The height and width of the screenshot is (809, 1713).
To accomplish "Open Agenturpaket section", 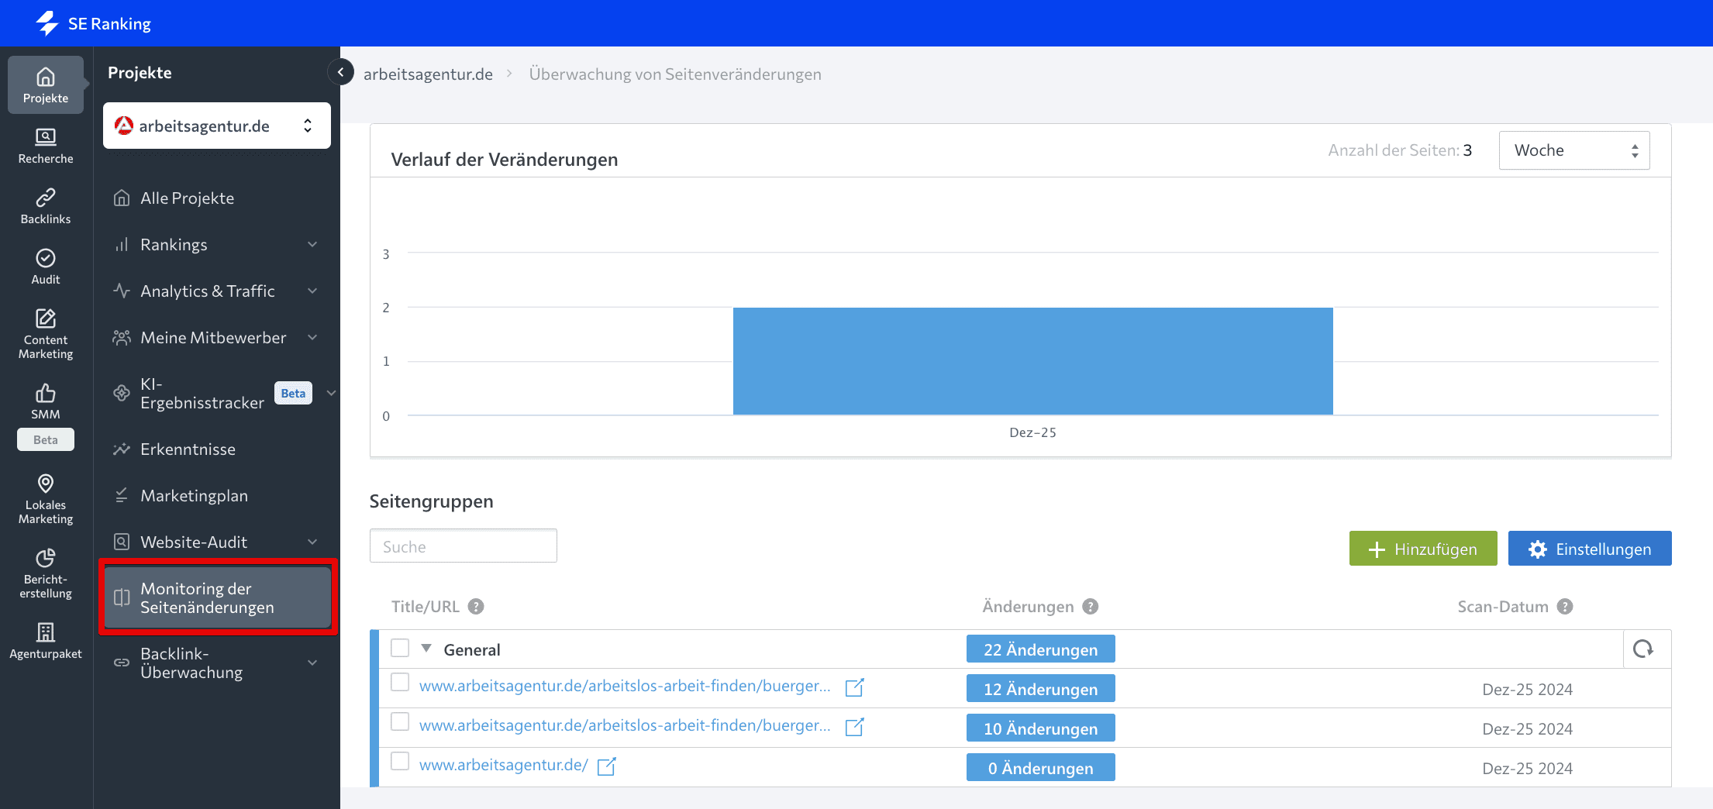I will 46,641.
